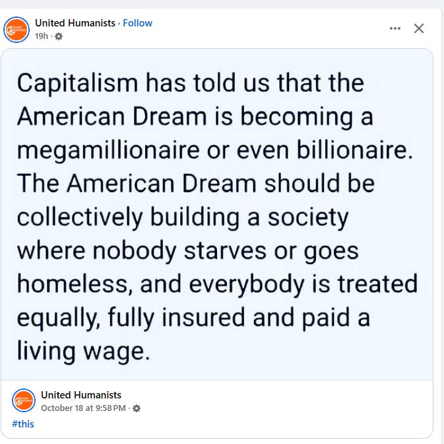Click the gear icon after October 18 timestamp
The image size is (444, 444).
click(x=137, y=408)
